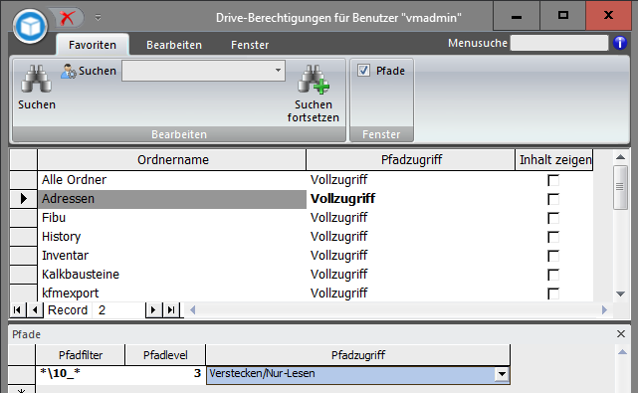Select the Adressen folder name cell

coord(172,199)
